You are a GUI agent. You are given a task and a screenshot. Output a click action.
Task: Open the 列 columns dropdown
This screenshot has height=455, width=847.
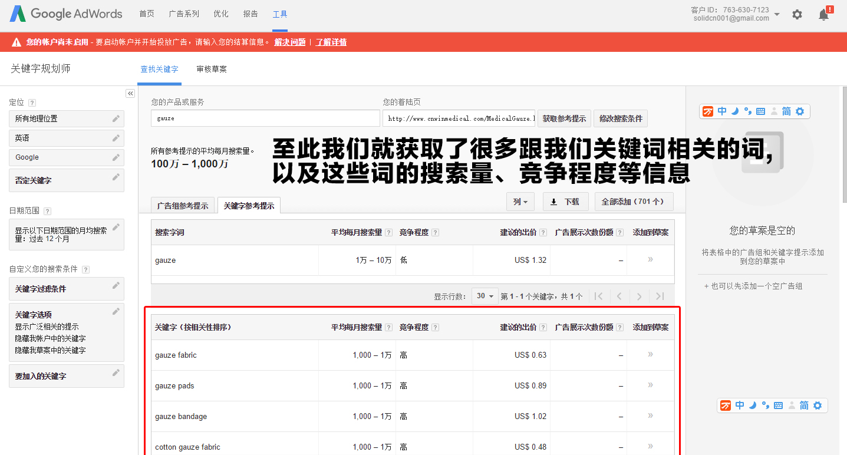click(x=520, y=202)
